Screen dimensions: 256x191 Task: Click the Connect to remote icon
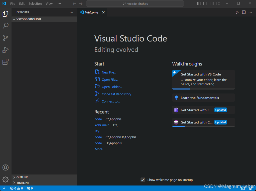[x=97, y=101]
